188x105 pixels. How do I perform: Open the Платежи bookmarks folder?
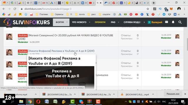(42, 14)
